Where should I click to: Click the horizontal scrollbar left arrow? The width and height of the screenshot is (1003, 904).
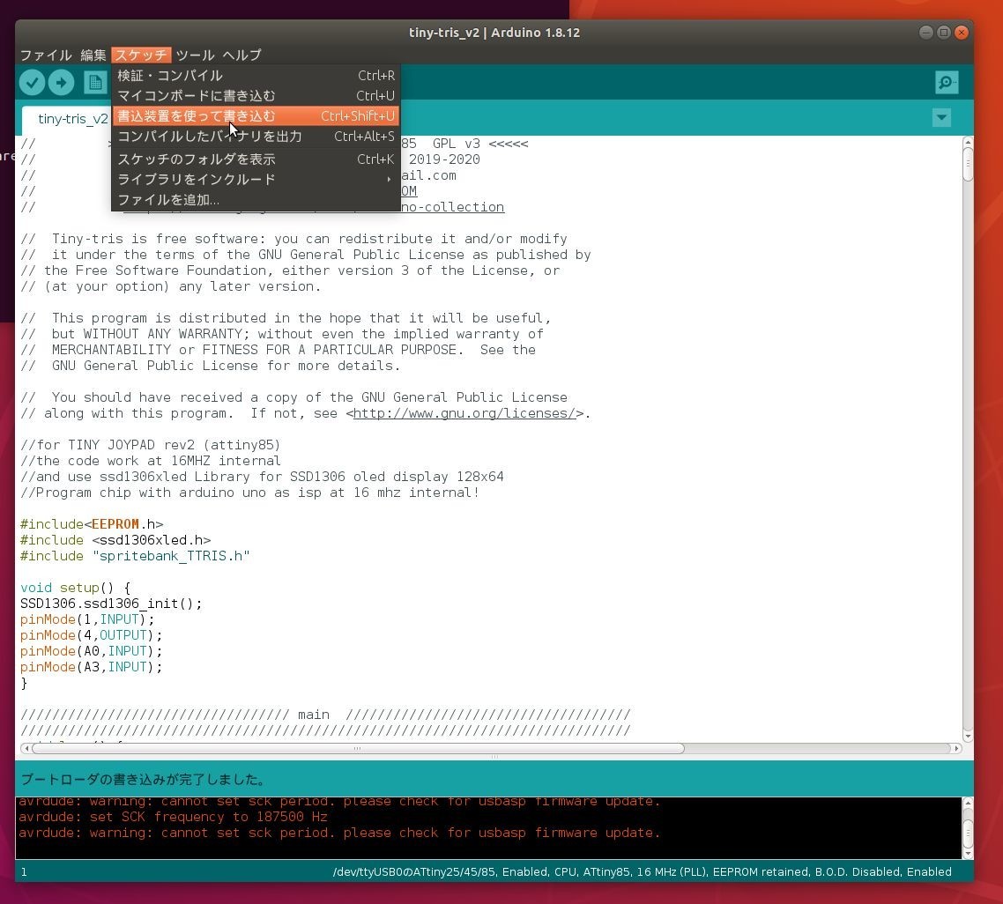click(26, 748)
